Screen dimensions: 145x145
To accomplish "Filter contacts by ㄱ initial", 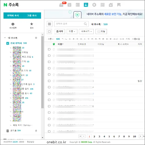I will [63, 39].
